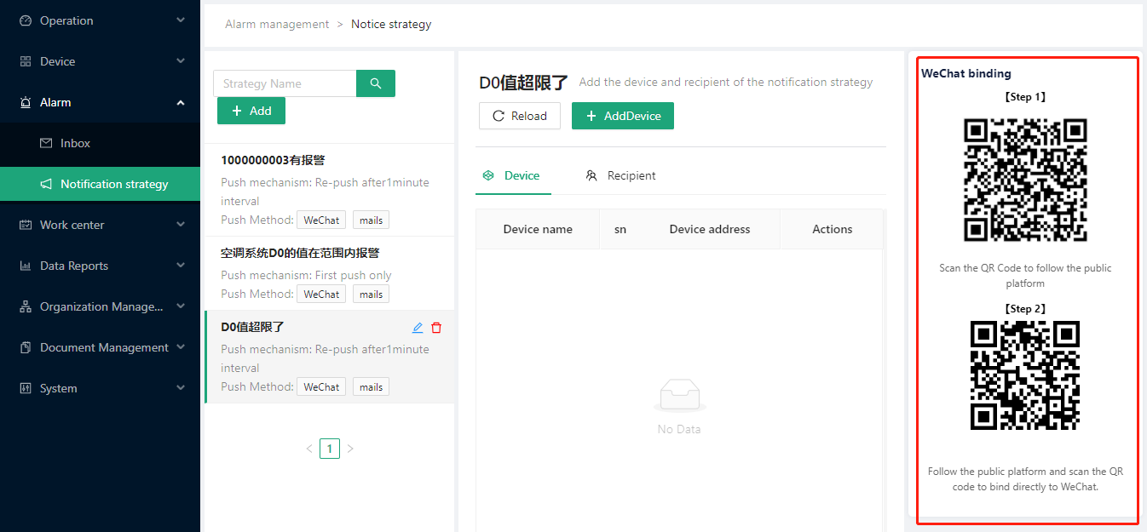The width and height of the screenshot is (1147, 532).
Task: Select the 空调系统D0的值在范围内报警 strategy
Action: pos(330,273)
